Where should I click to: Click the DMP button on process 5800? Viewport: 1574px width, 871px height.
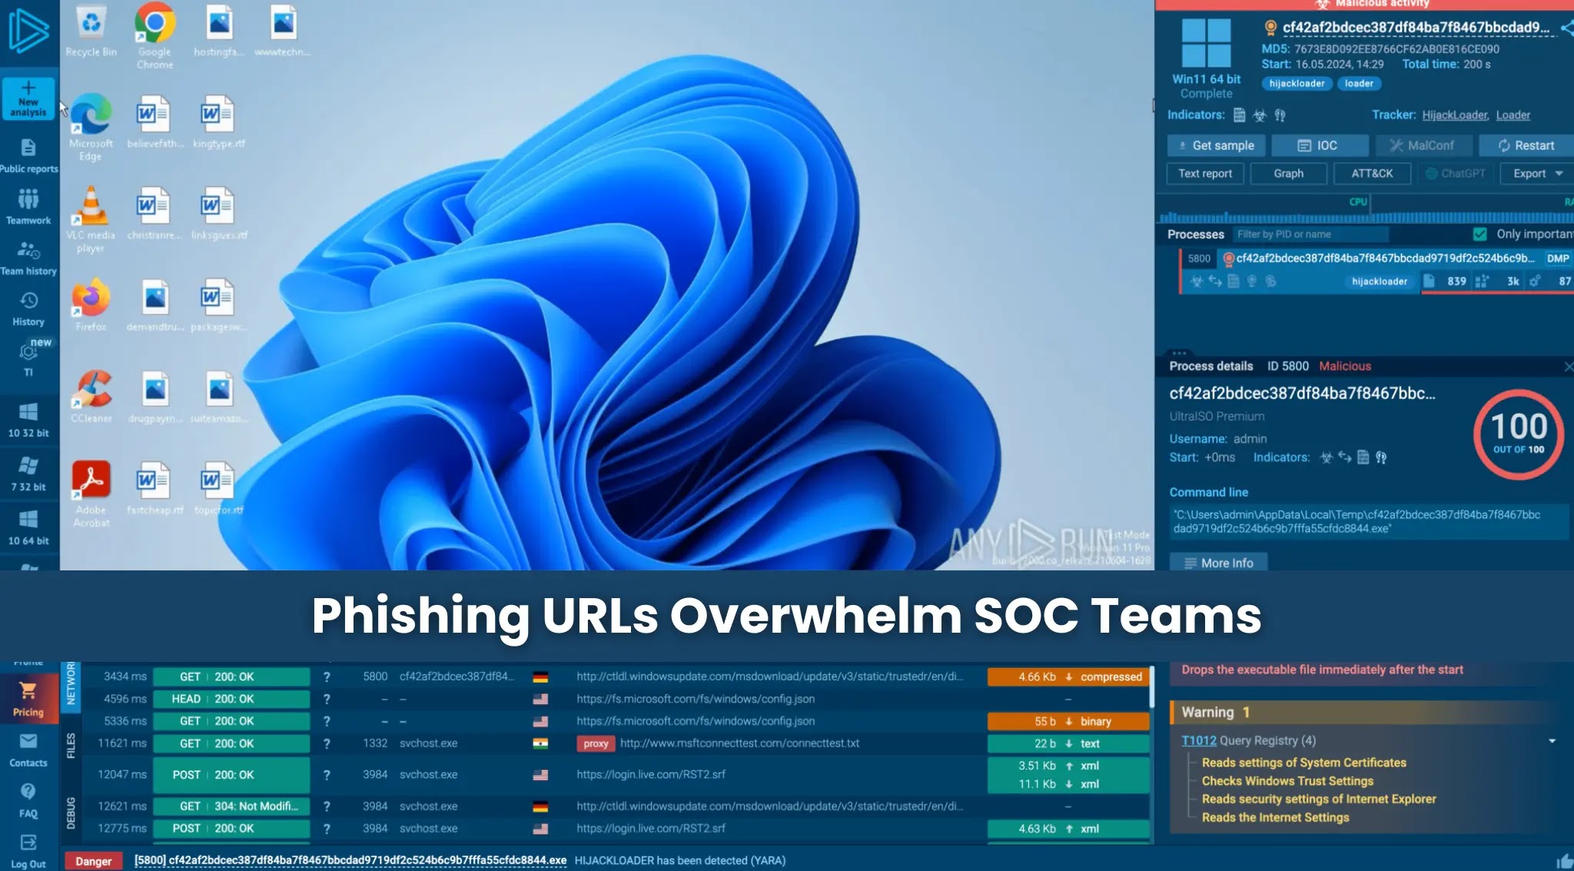[x=1557, y=259]
